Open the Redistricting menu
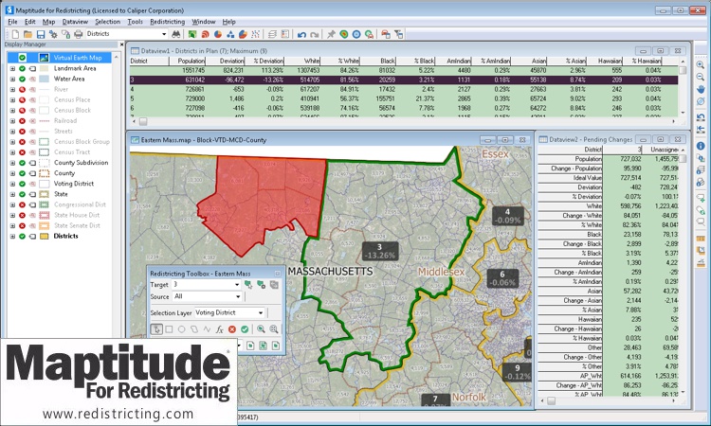Viewport: 711px width, 426px height. [x=168, y=21]
